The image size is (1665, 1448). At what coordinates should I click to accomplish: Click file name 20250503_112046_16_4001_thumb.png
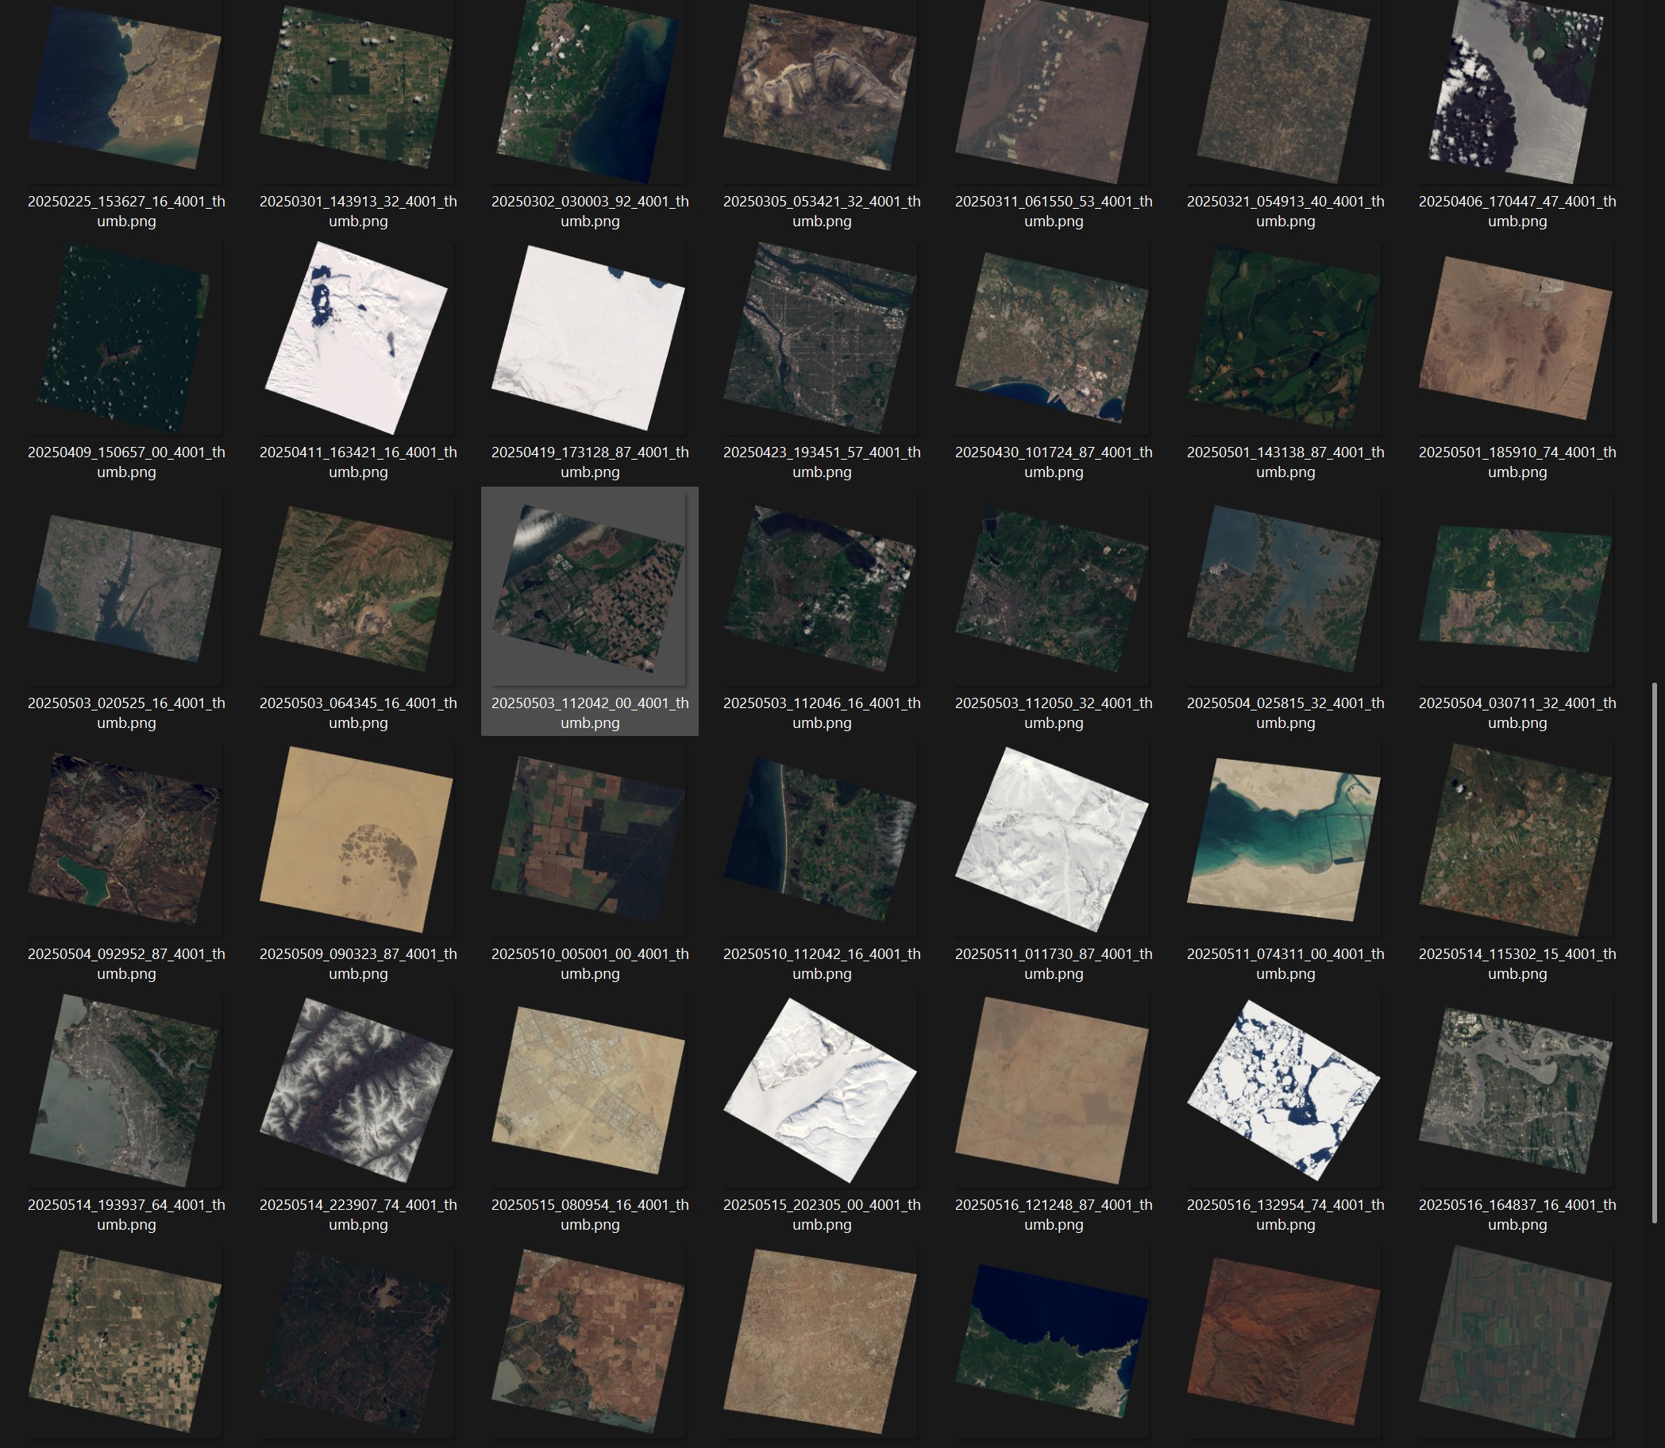click(822, 713)
